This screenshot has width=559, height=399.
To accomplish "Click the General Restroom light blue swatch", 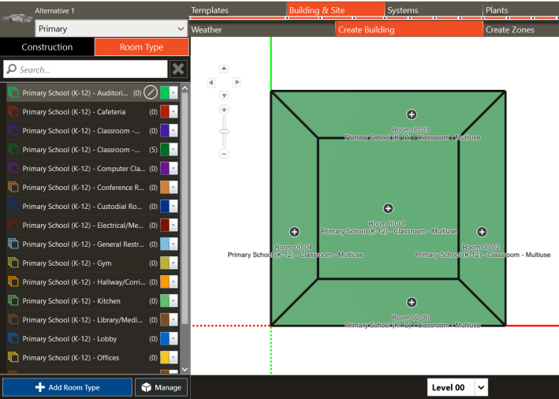I will (165, 244).
